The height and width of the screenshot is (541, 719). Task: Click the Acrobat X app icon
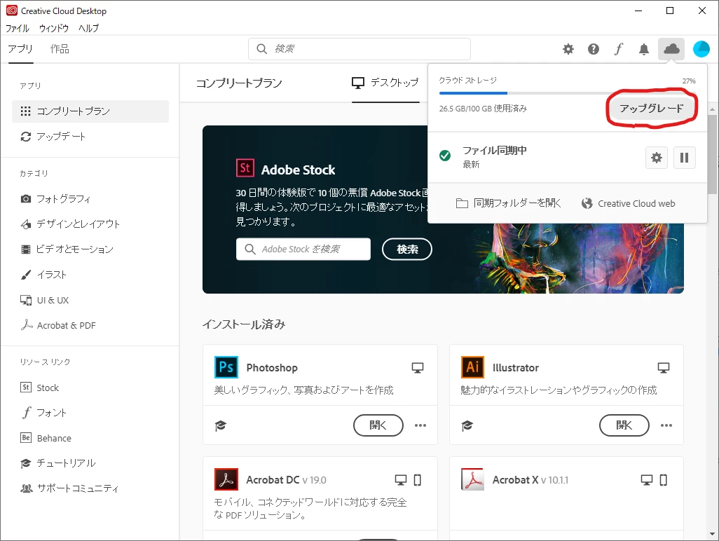point(472,479)
